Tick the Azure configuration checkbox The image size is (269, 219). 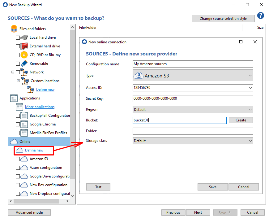[18, 168]
